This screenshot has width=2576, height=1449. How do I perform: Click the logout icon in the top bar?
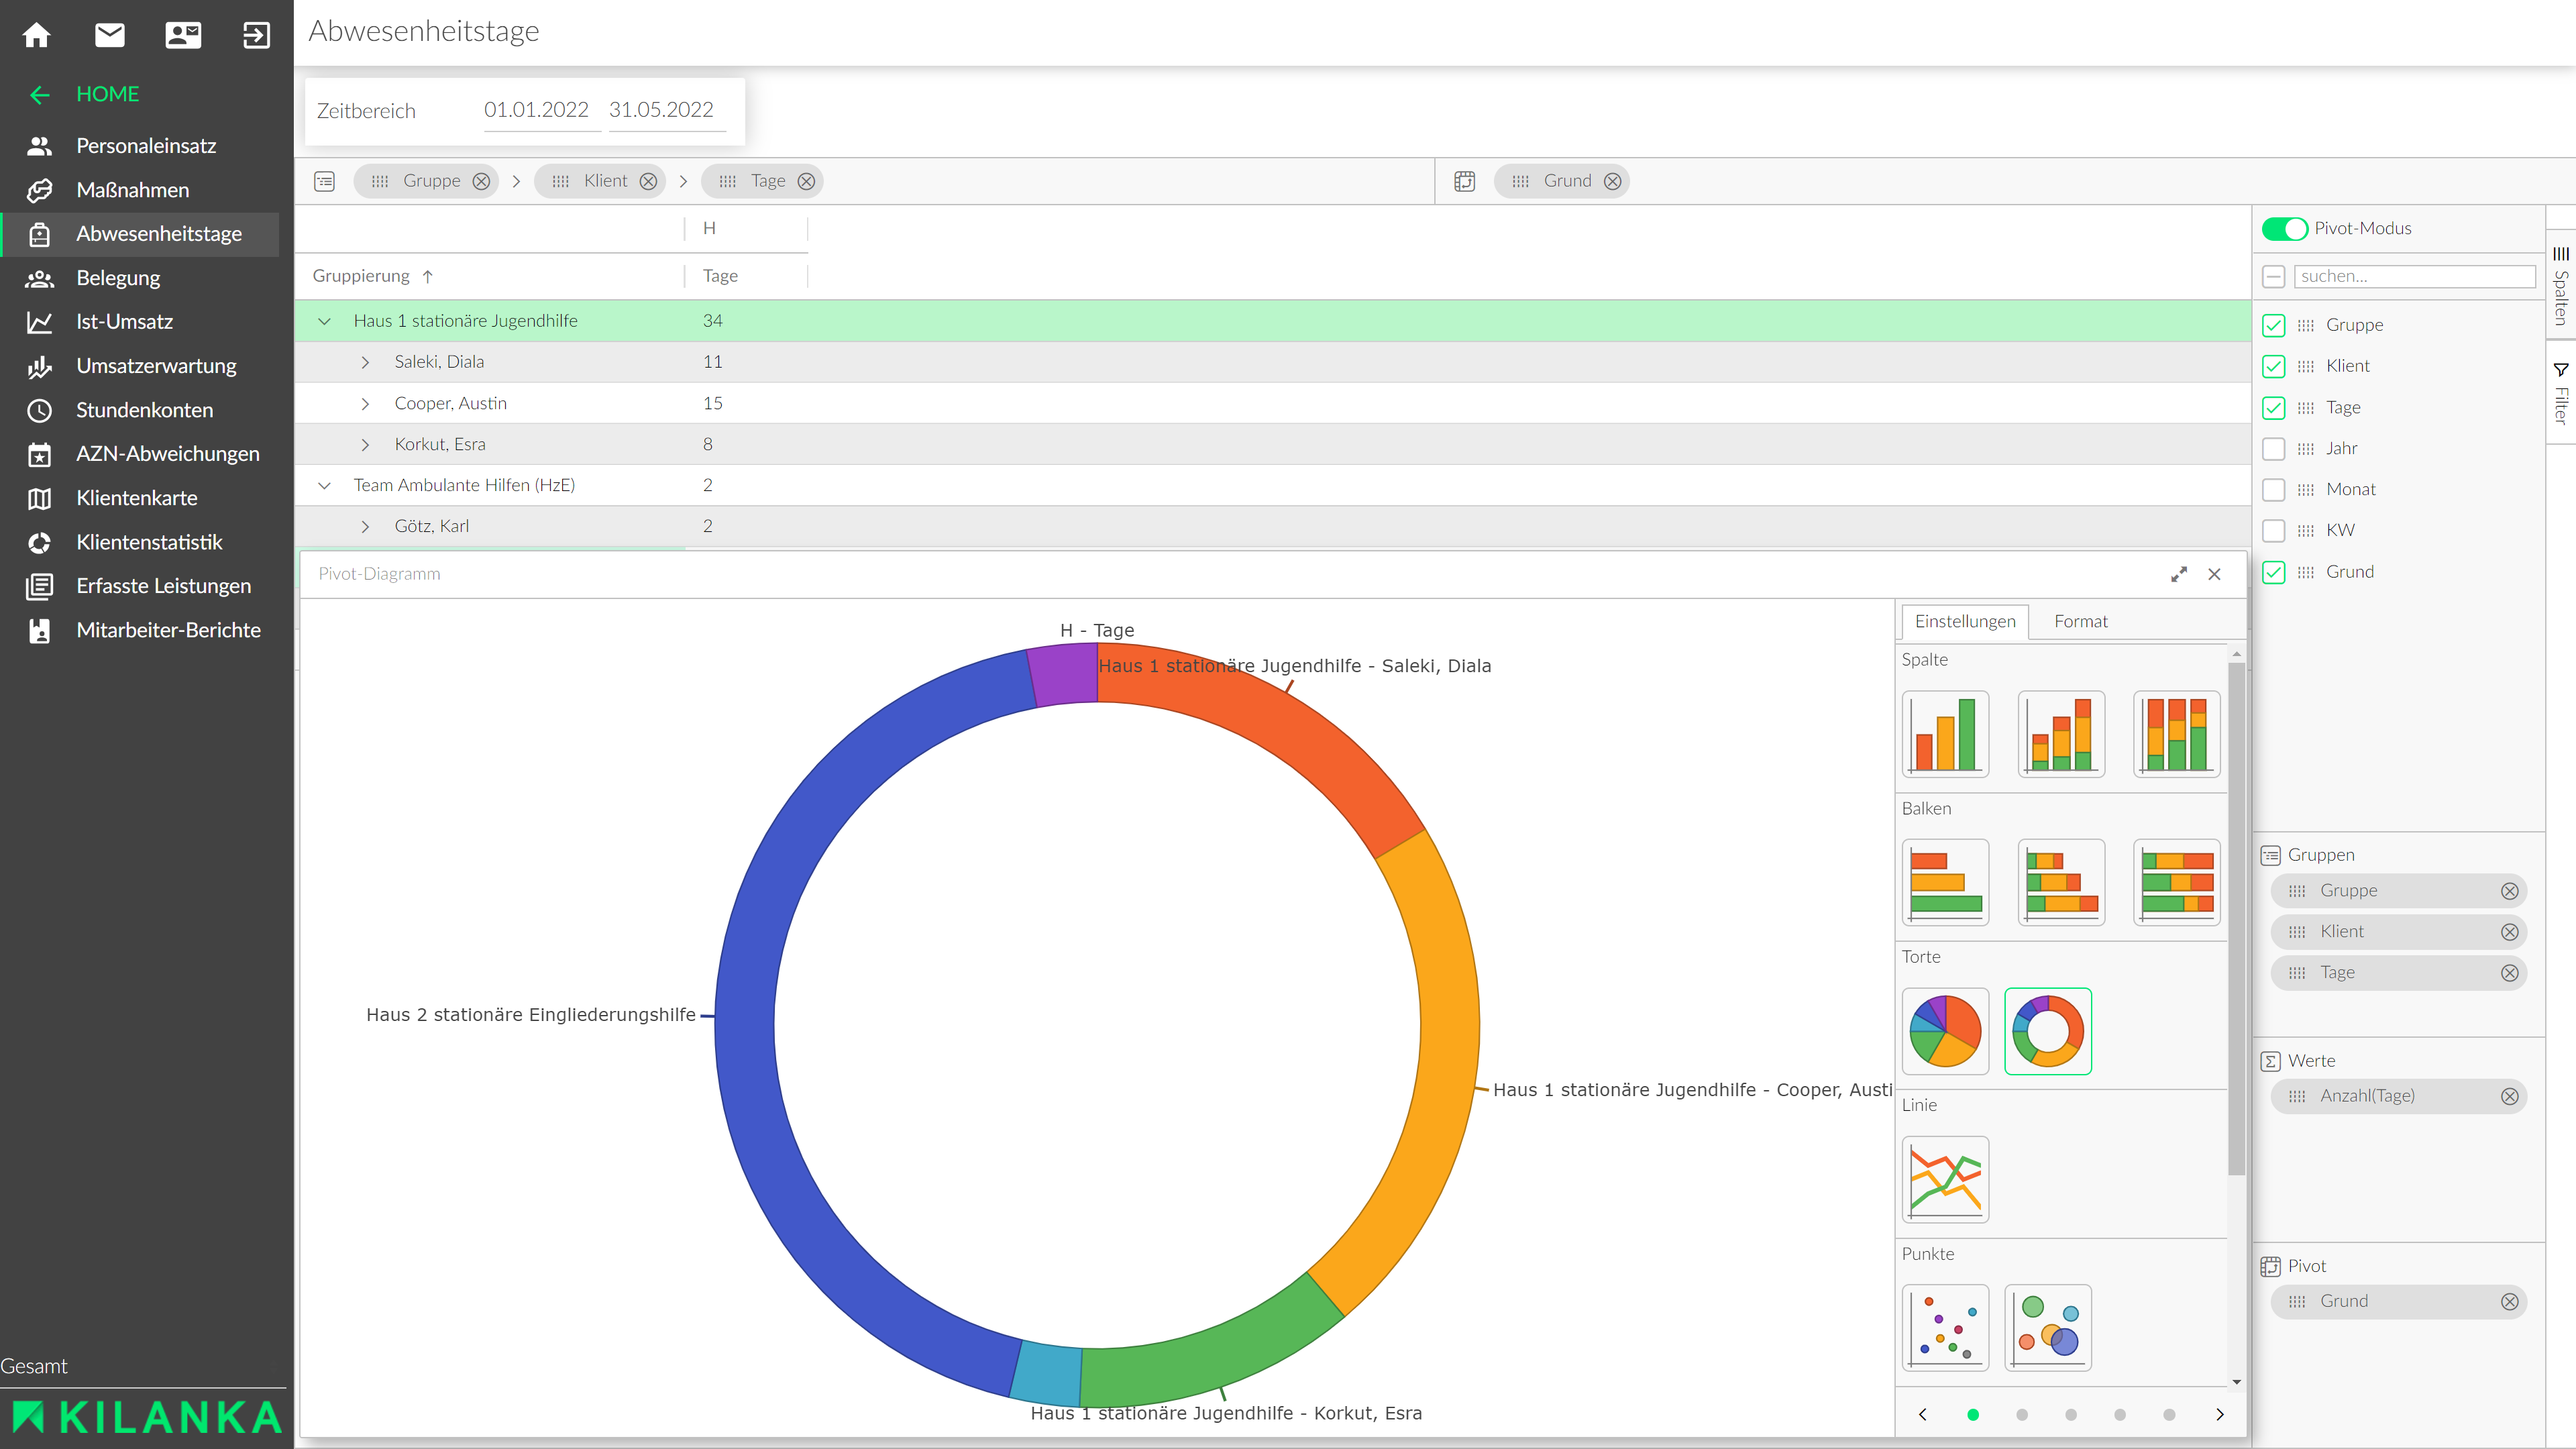point(256,35)
